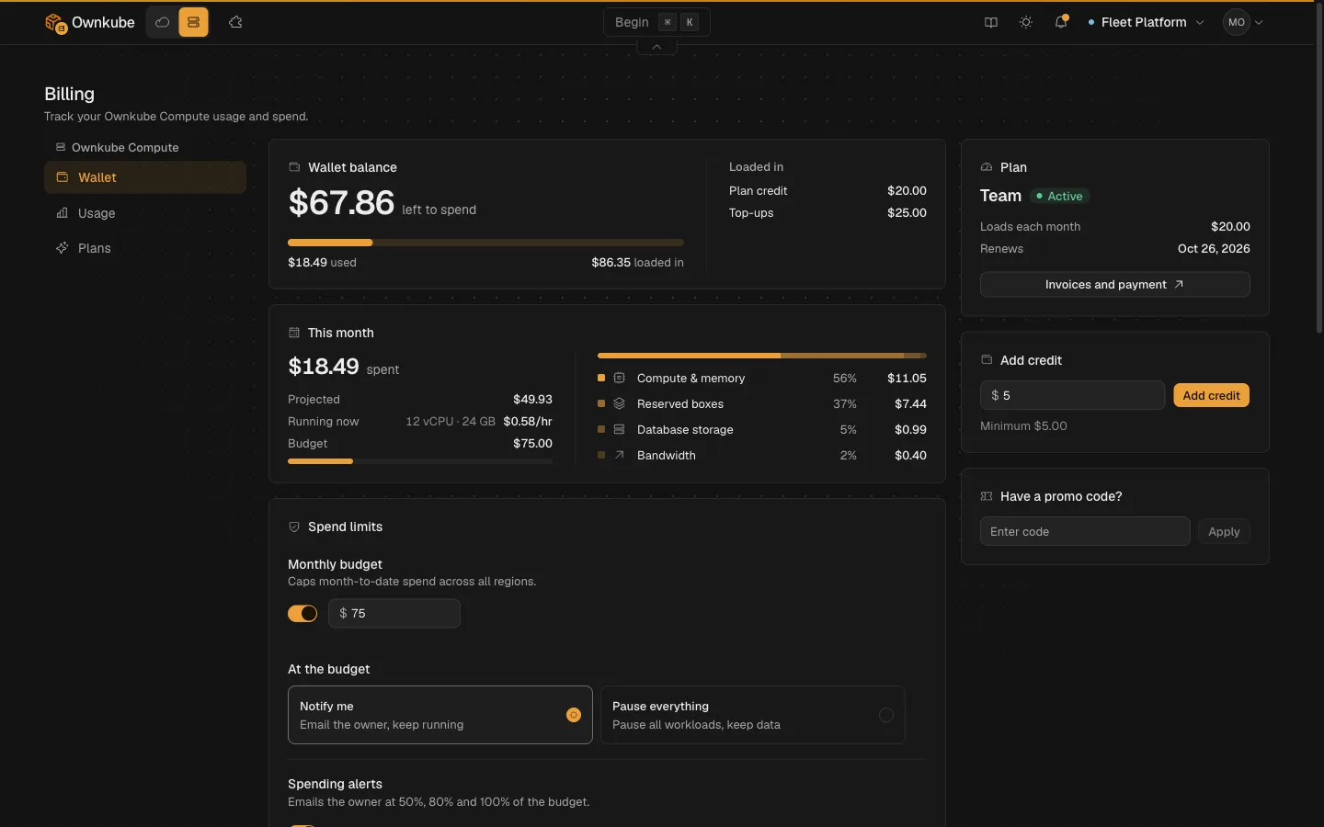Image resolution: width=1324 pixels, height=827 pixels.
Task: Expand the account menu chevron
Action: 1259,23
